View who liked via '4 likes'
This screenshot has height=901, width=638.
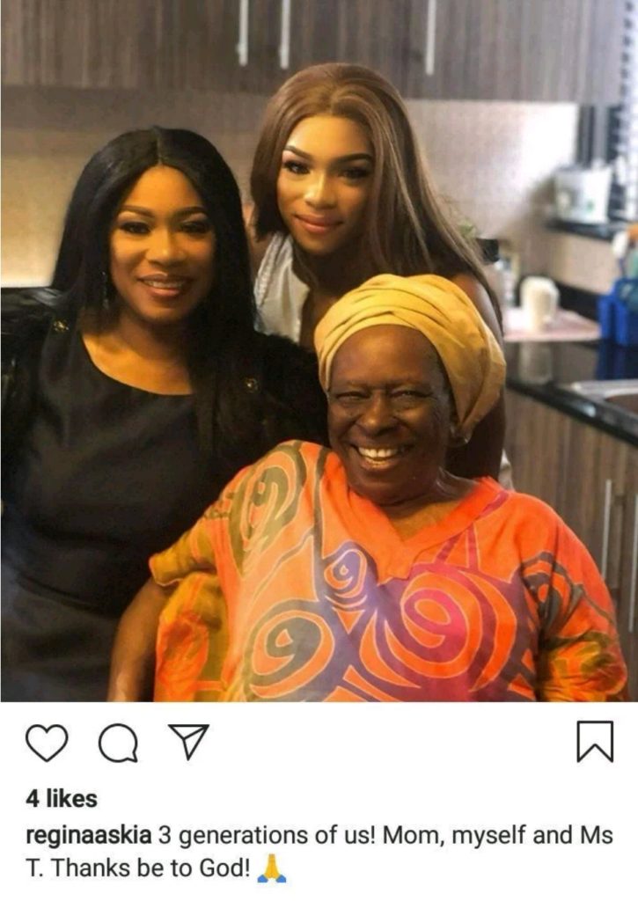[62, 799]
